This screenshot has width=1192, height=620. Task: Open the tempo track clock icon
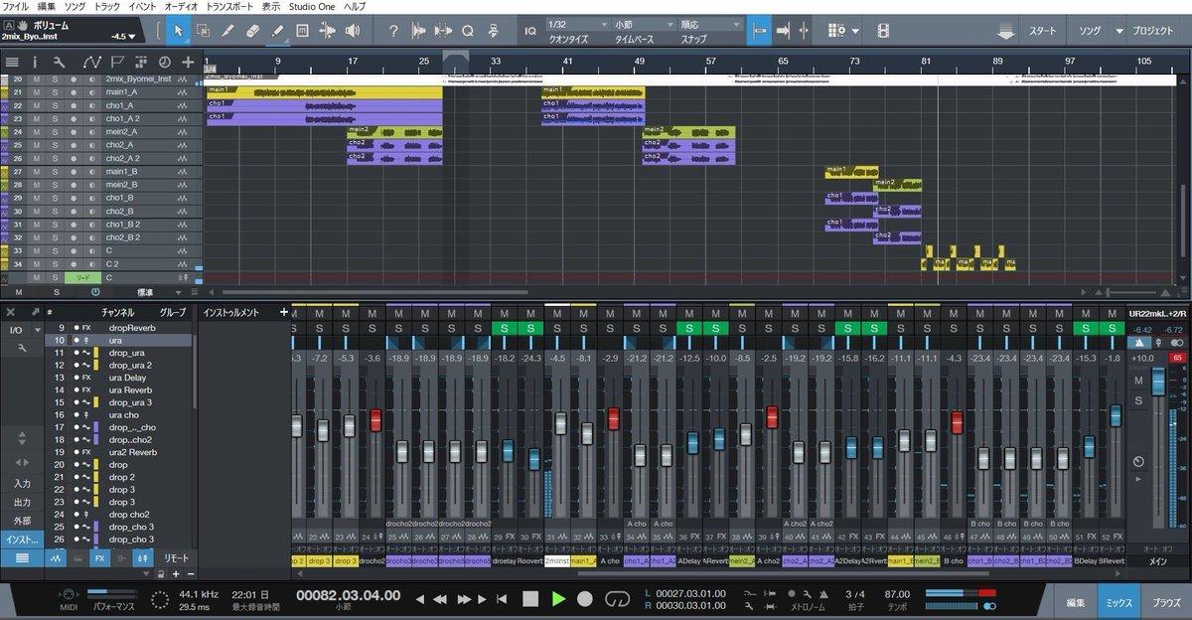pos(164,62)
